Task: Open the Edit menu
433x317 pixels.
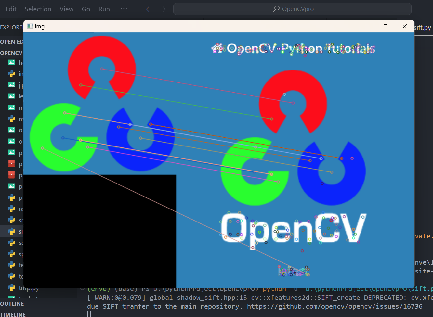Action: point(11,9)
